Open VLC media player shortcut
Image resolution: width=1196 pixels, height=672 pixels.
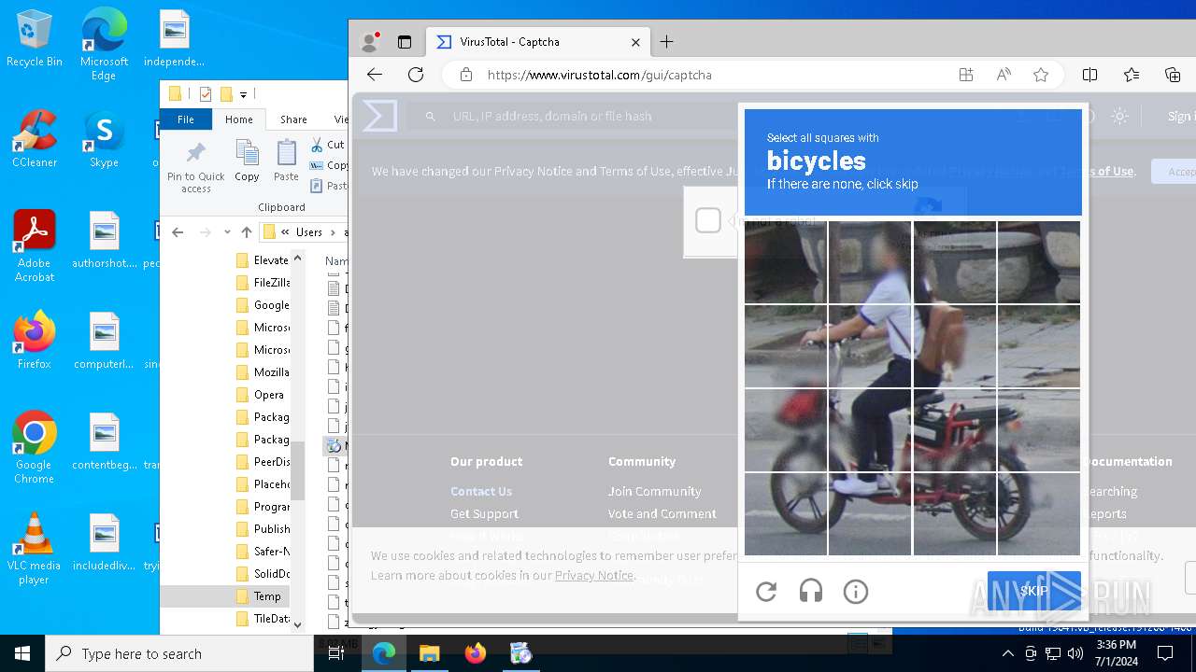click(35, 549)
